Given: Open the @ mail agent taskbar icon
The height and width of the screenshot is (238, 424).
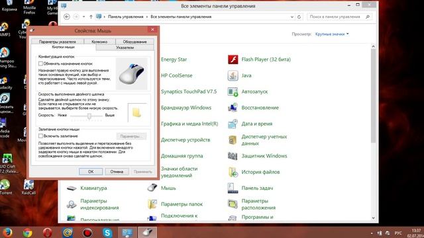Looking at the screenshot, I should pos(68,232).
